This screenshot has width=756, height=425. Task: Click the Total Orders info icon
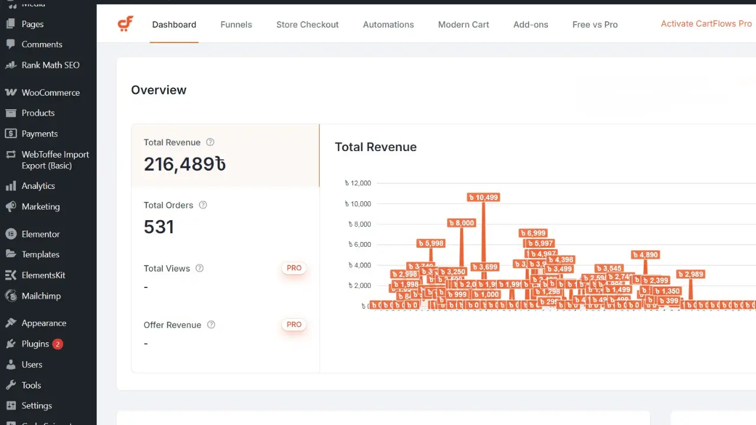tap(203, 205)
